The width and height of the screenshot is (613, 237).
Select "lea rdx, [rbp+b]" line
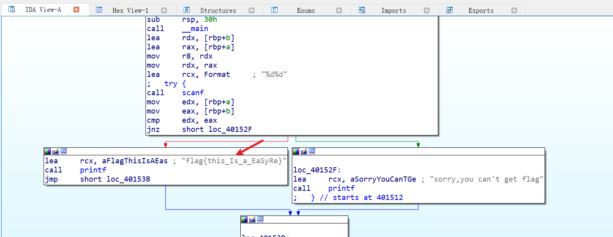click(191, 38)
